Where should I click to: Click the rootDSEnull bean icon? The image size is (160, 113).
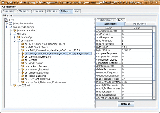click(x=14, y=85)
